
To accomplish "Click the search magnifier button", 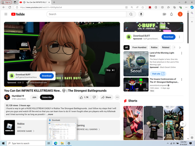I will pyautogui.click(x=131, y=14).
